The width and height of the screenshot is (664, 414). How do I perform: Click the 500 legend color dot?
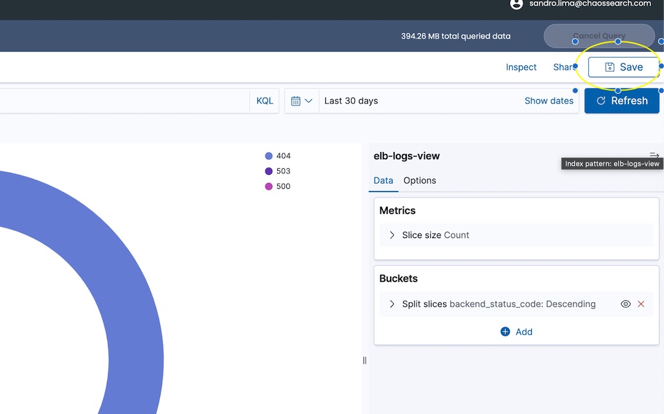tap(268, 186)
